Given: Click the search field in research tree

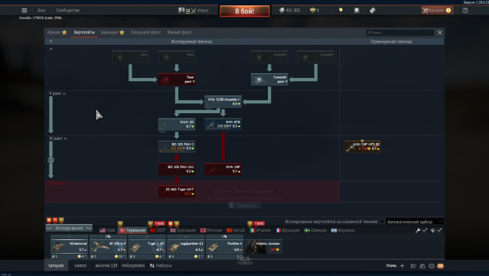Looking at the screenshot, I should (x=400, y=32).
